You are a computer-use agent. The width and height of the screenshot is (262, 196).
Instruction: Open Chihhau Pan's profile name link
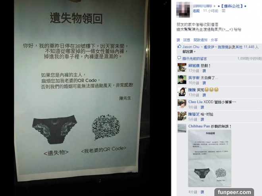click(x=199, y=126)
